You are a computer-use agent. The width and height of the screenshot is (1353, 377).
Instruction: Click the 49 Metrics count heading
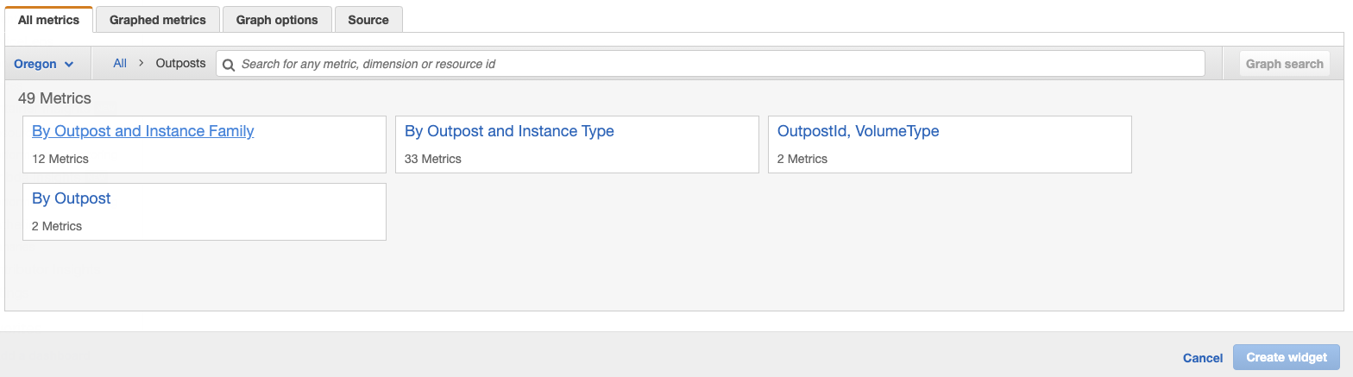point(54,98)
